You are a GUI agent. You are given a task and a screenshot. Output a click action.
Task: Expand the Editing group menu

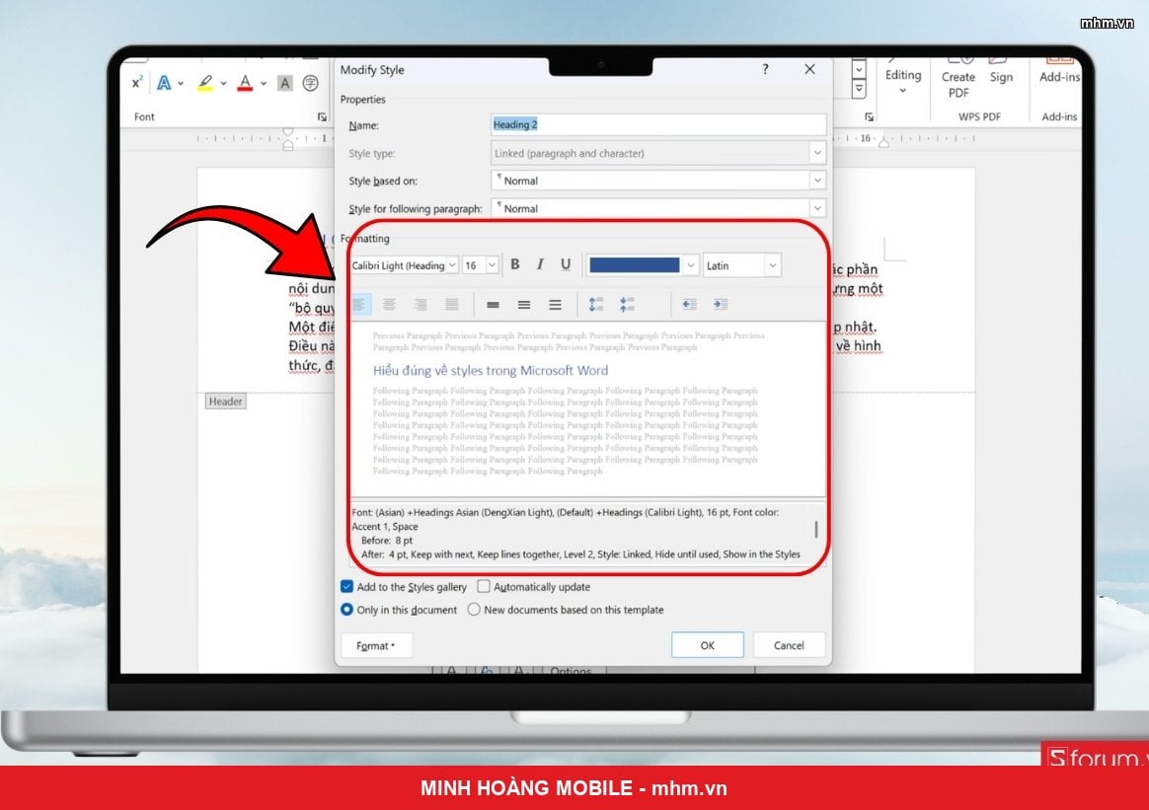(x=903, y=82)
